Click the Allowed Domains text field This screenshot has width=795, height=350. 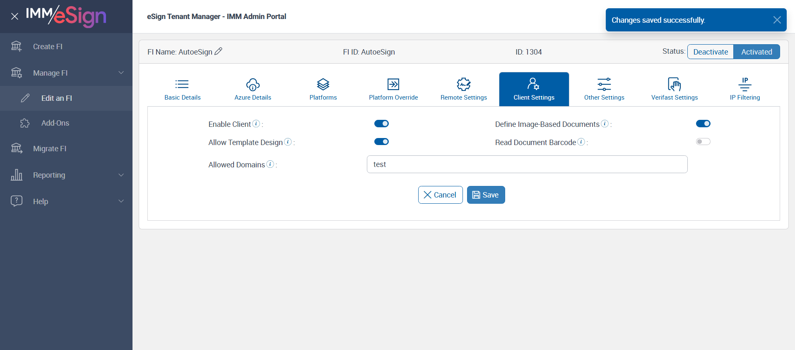[x=527, y=164]
